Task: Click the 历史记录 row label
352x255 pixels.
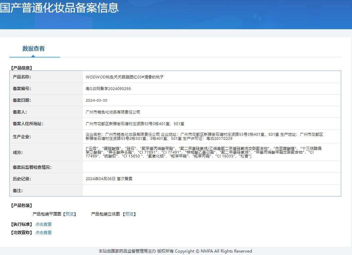Action: (x=22, y=179)
